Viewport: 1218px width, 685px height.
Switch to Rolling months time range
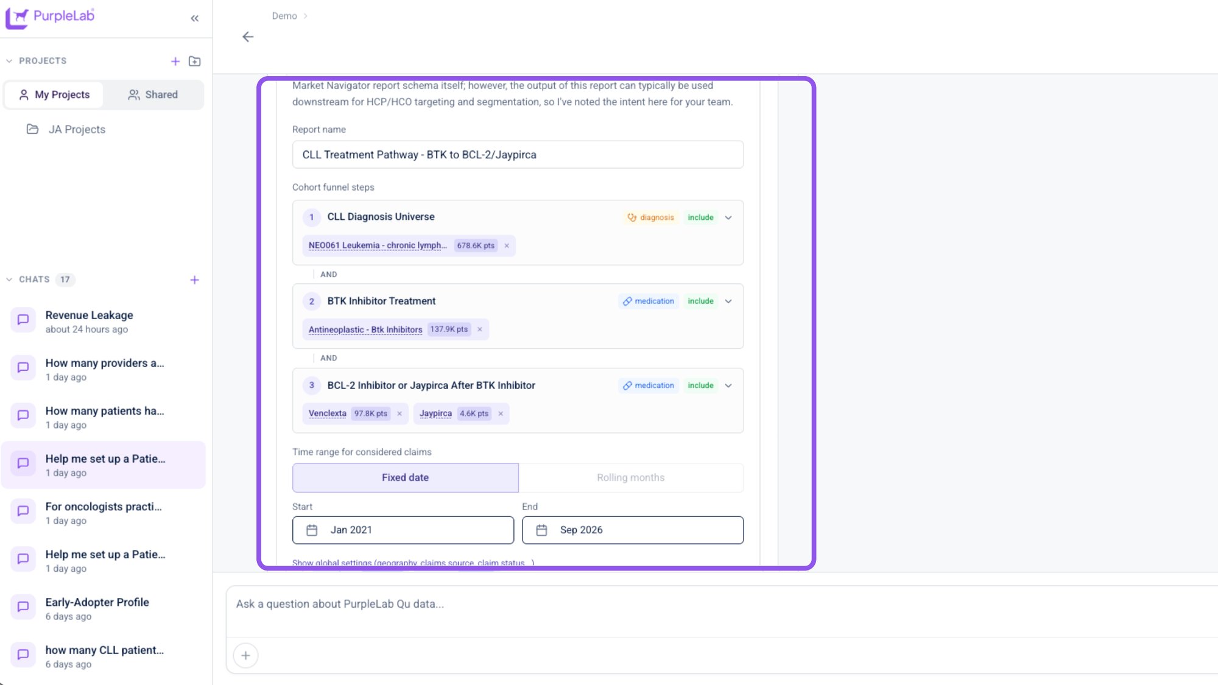click(631, 478)
